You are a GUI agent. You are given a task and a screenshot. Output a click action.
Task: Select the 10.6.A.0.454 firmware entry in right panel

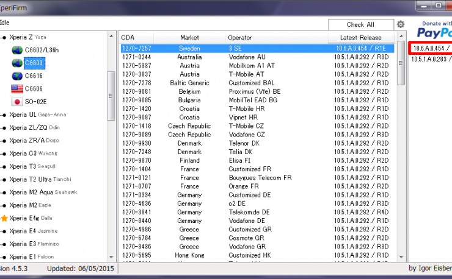click(431, 48)
